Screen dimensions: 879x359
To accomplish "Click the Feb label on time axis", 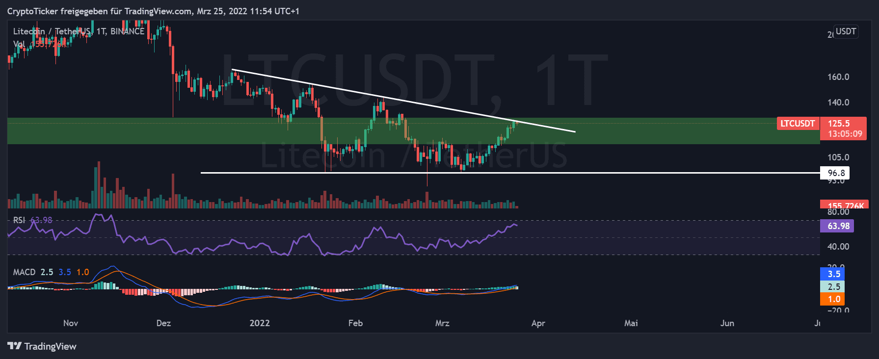I will 355,323.
